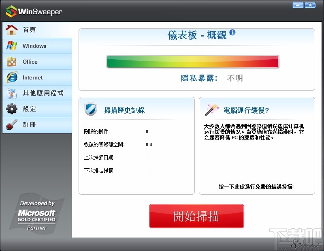This screenshot has width=324, height=251.
Task: Select the Internet Explorer icon in sidebar
Action: tap(11, 77)
